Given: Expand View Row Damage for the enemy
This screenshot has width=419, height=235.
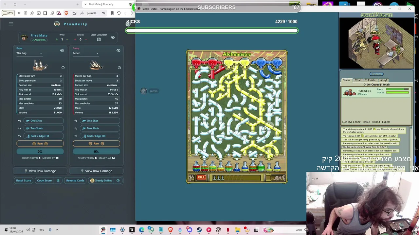Looking at the screenshot, I should [96, 171].
